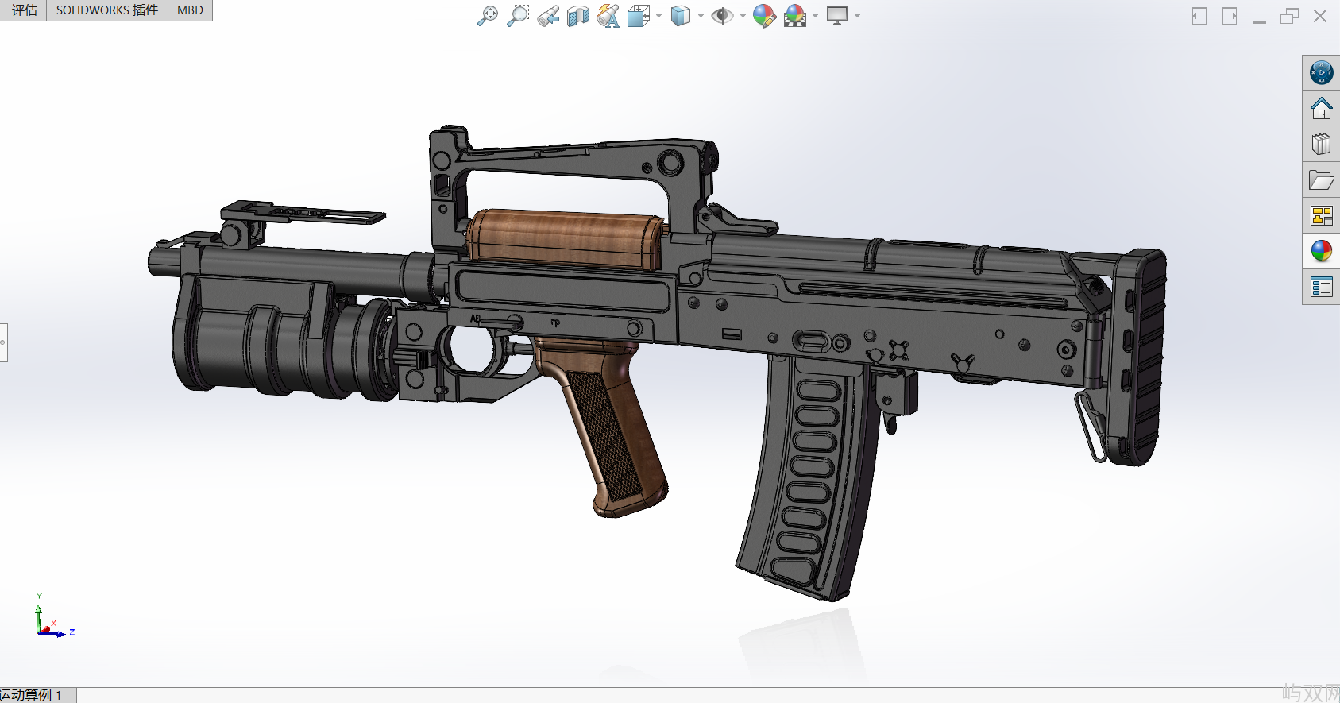Click the expand right panel button
1340x703 pixels.
[x=1230, y=16]
